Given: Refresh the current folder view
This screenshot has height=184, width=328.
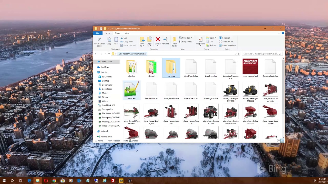Looking at the screenshot, I should point(239,54).
